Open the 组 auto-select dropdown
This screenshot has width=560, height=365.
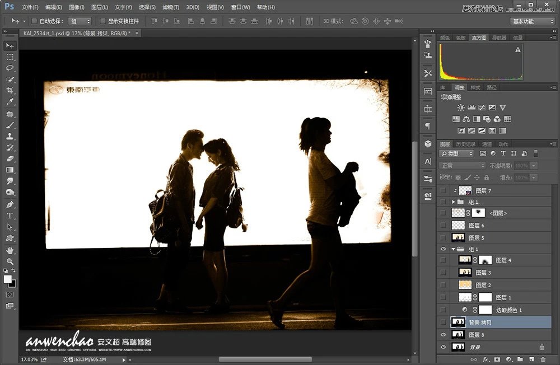80,21
